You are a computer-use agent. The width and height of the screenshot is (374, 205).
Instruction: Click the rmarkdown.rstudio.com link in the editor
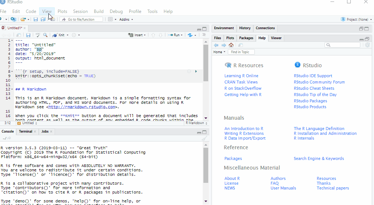point(82,107)
